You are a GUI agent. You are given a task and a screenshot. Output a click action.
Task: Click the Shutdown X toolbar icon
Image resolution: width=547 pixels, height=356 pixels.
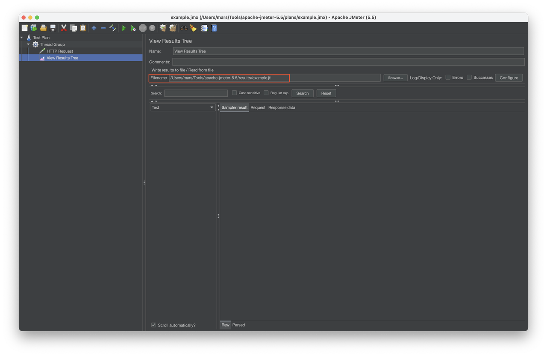[x=152, y=28]
